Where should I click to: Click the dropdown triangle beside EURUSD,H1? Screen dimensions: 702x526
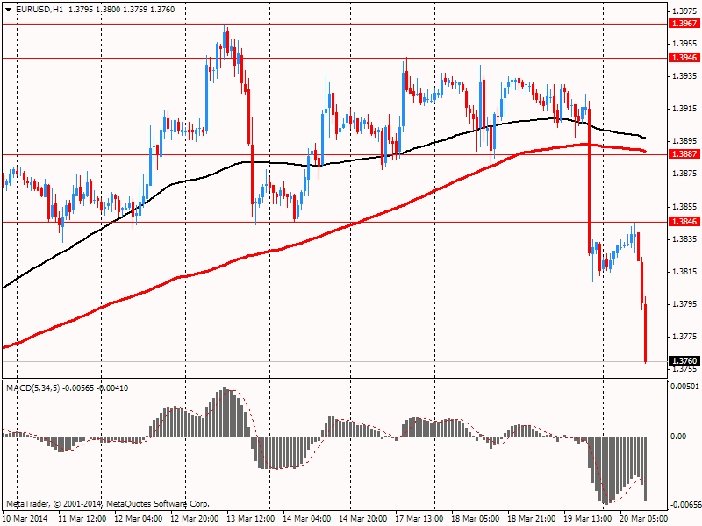[x=9, y=10]
